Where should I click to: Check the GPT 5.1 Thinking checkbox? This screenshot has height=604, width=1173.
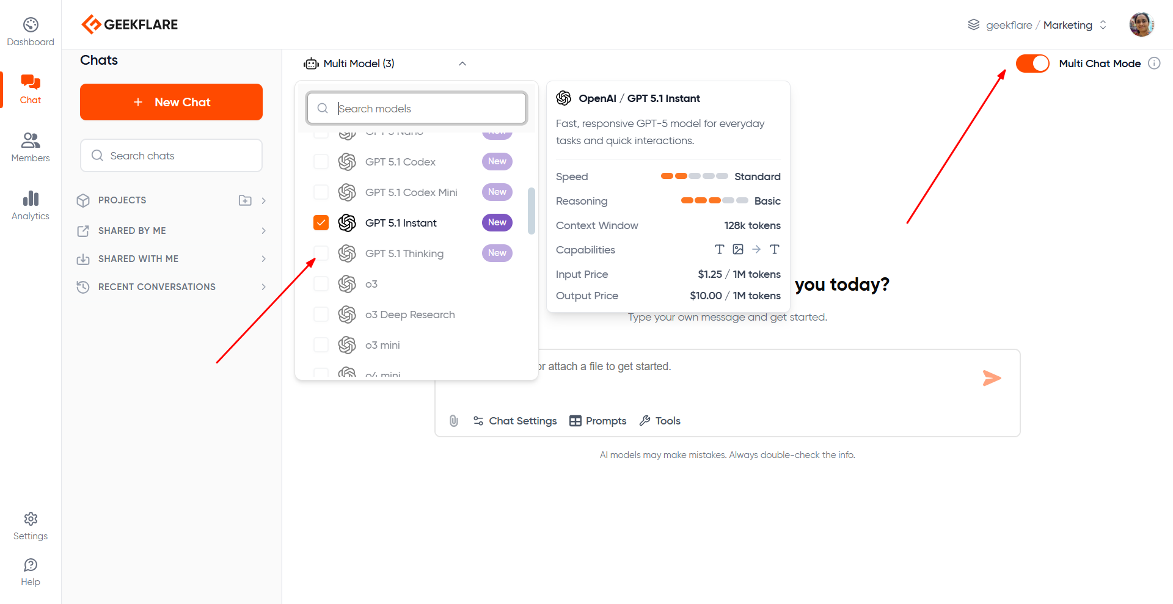(x=321, y=253)
